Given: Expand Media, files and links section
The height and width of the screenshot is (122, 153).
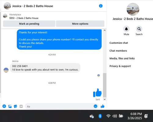Looking at the screenshot, I should tap(122, 59).
